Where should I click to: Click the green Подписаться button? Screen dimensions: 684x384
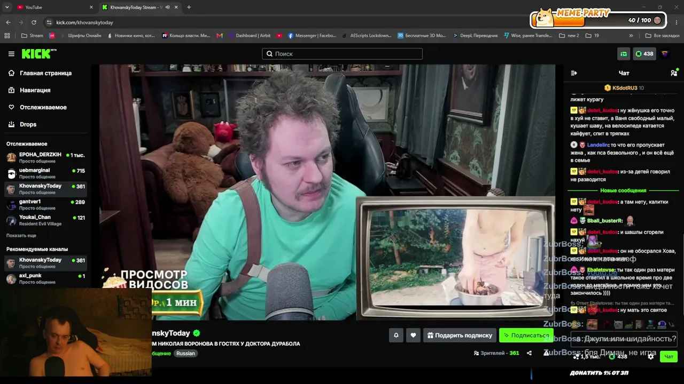tap(526, 335)
